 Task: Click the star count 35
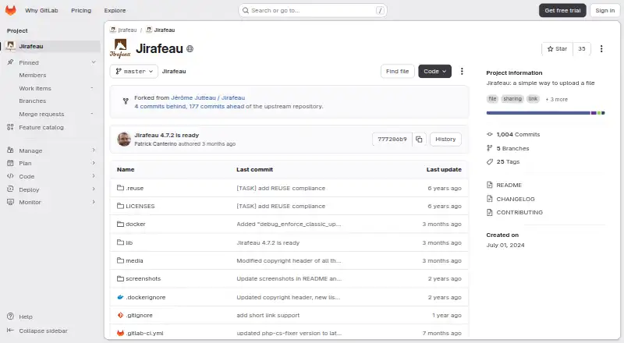581,48
